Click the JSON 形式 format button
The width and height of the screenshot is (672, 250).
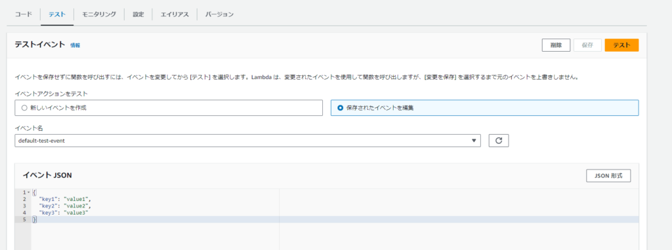(x=608, y=175)
